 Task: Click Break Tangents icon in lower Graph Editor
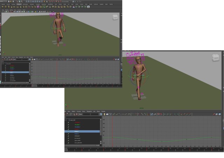tap(139, 114)
